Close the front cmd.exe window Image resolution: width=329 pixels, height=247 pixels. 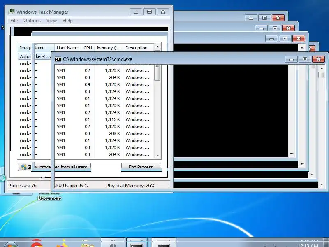point(318,59)
